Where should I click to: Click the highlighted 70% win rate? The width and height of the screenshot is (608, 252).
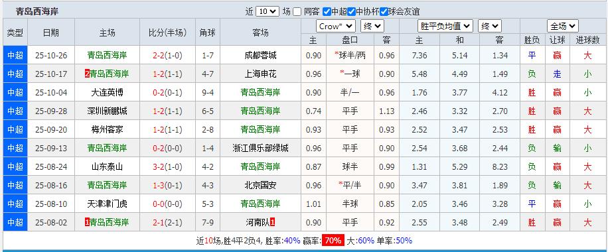pyautogui.click(x=333, y=241)
